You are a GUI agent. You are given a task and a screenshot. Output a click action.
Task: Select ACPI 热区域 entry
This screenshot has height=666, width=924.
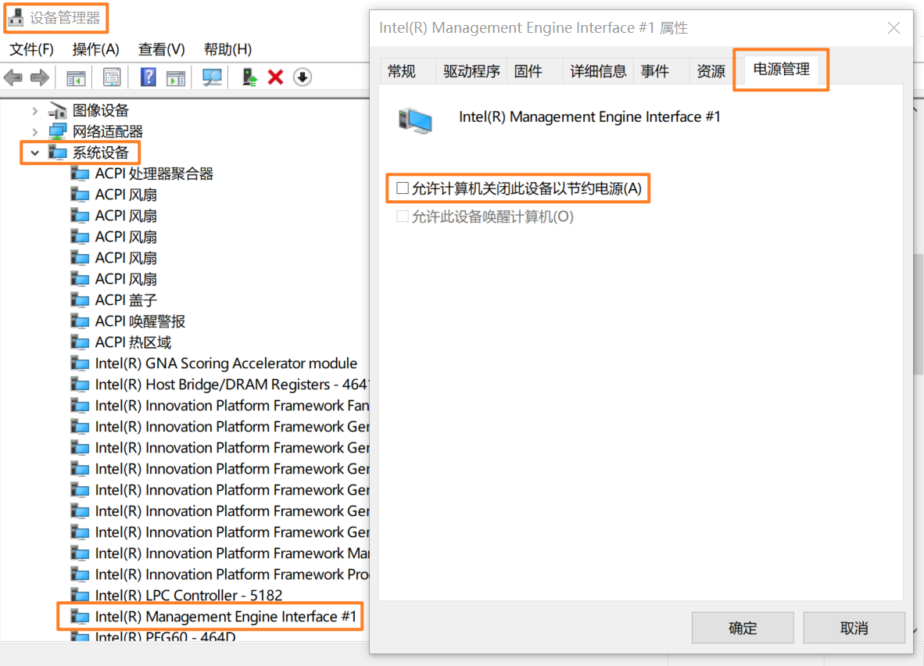coord(133,342)
